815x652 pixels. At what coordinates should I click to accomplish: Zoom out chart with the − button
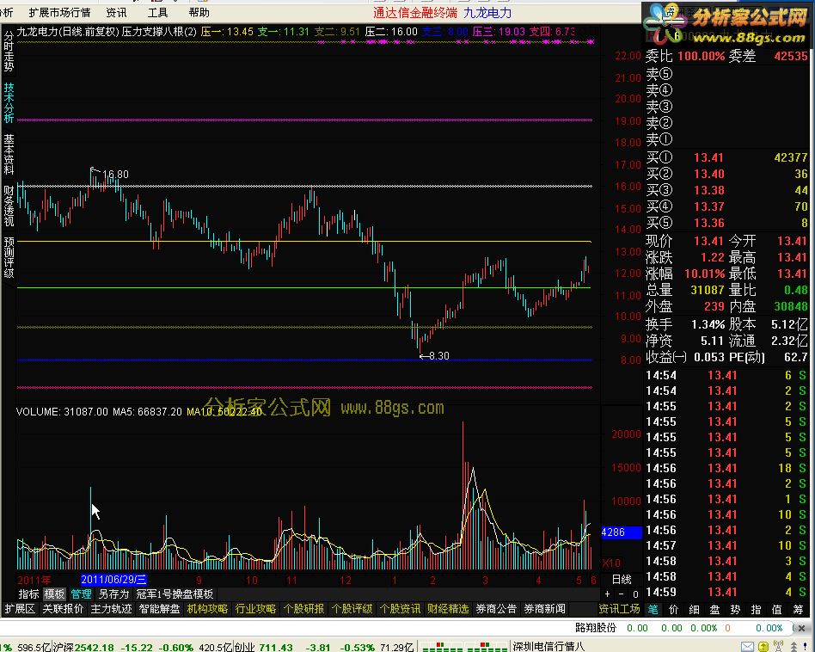(621, 594)
